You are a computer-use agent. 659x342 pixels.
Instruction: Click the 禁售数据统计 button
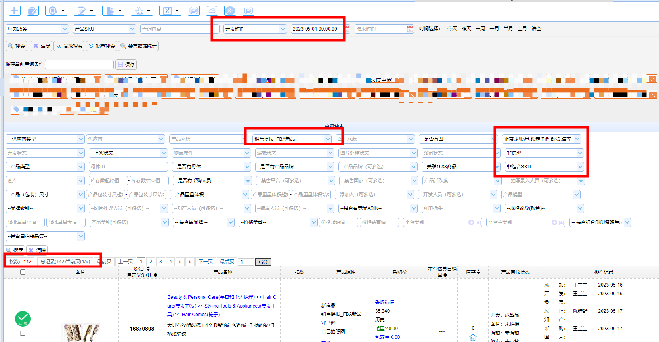(138, 46)
